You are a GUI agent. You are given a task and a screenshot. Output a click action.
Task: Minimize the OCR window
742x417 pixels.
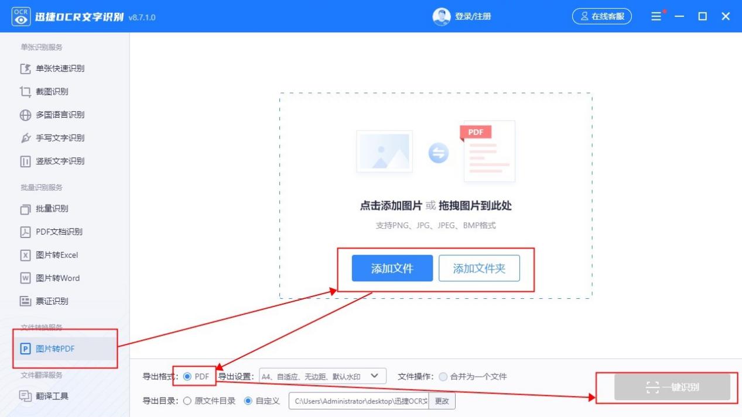click(x=679, y=16)
